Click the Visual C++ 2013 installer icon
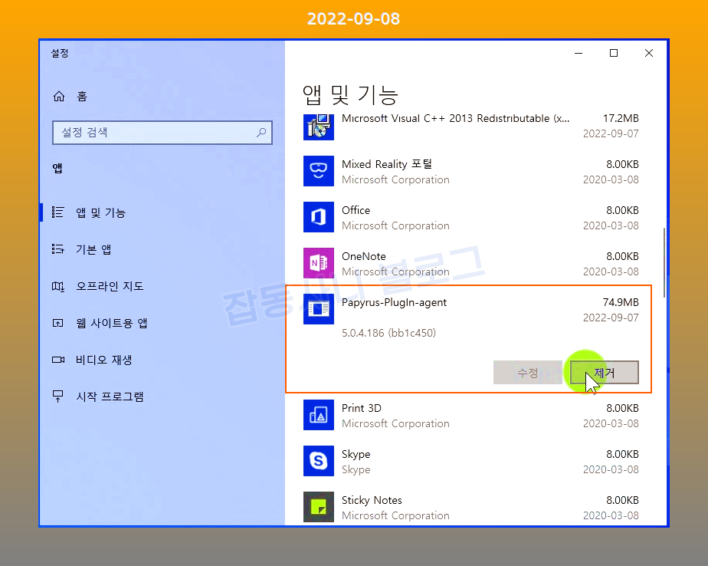The height and width of the screenshot is (566, 708). point(318,126)
